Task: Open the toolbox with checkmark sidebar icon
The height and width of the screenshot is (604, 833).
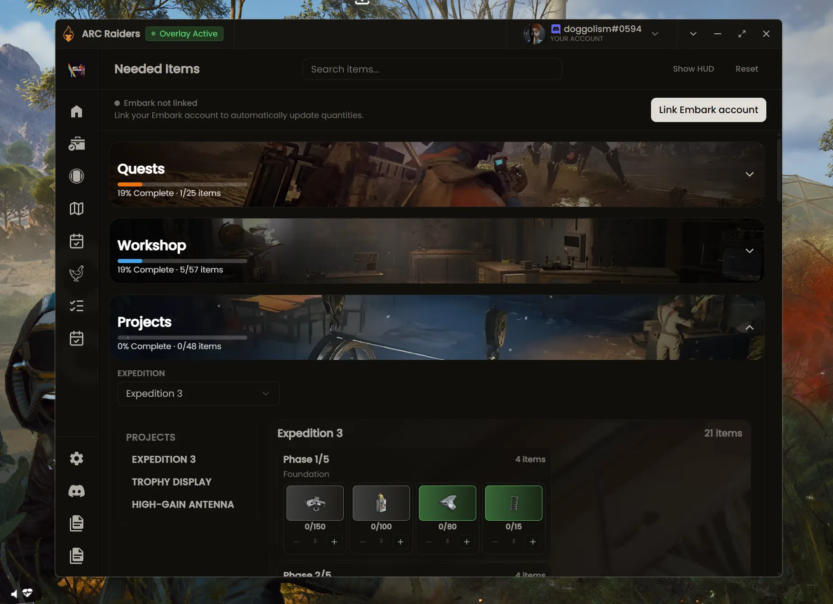Action: click(77, 144)
